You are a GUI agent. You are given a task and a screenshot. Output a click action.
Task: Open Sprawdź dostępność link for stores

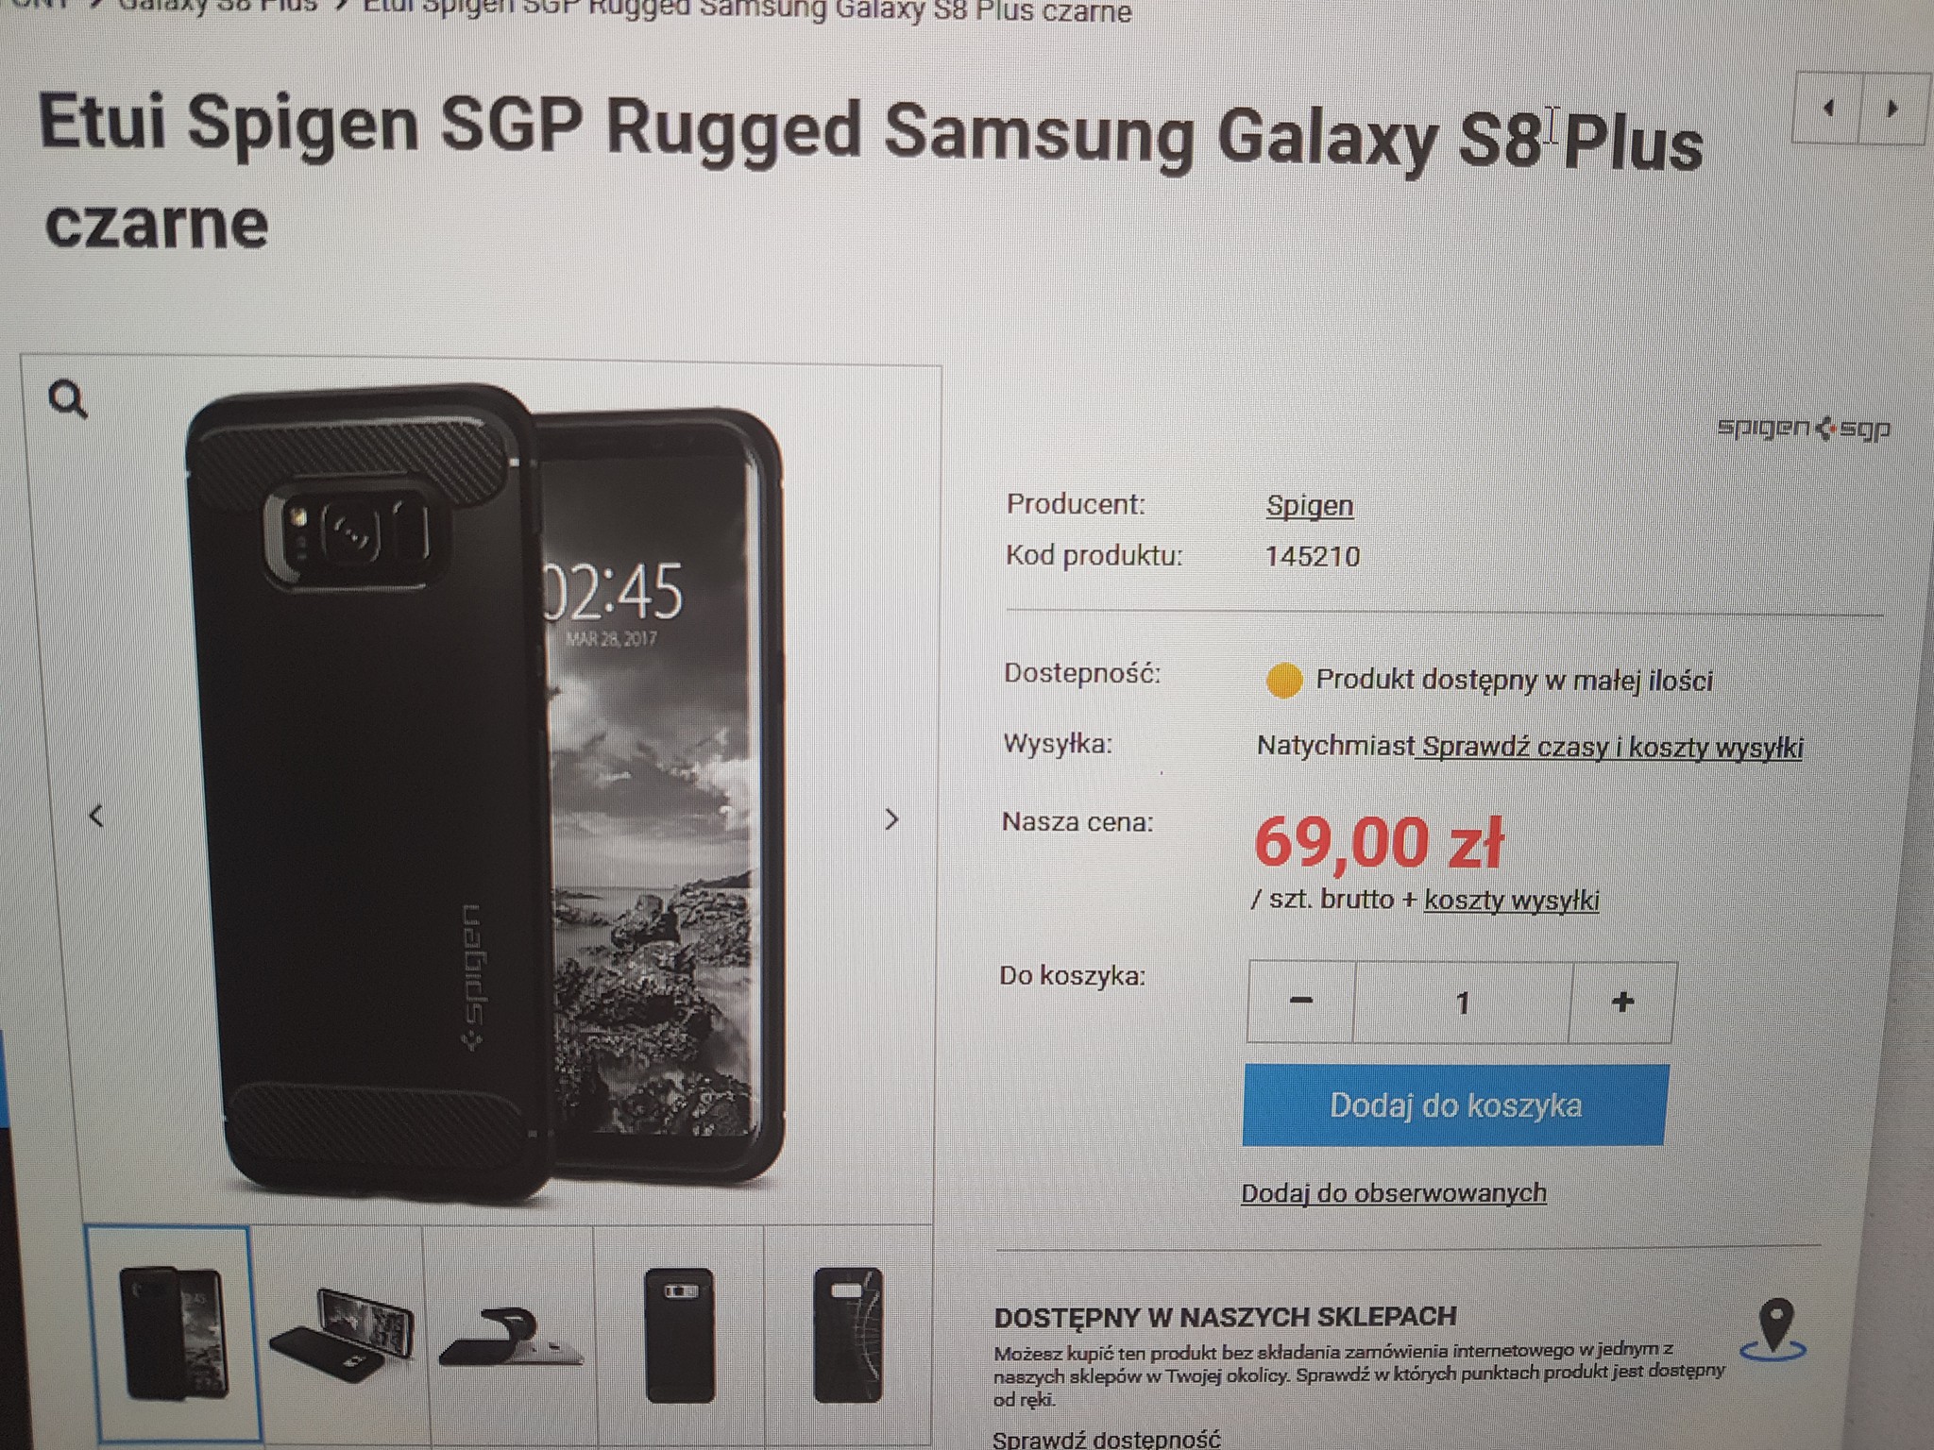click(1107, 1439)
